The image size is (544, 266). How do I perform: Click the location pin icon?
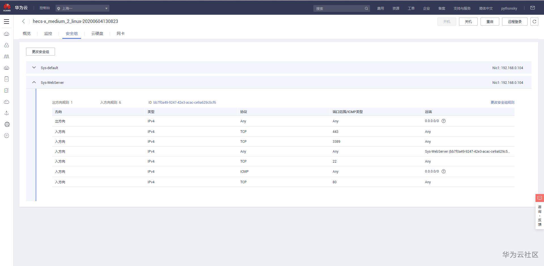[59, 8]
